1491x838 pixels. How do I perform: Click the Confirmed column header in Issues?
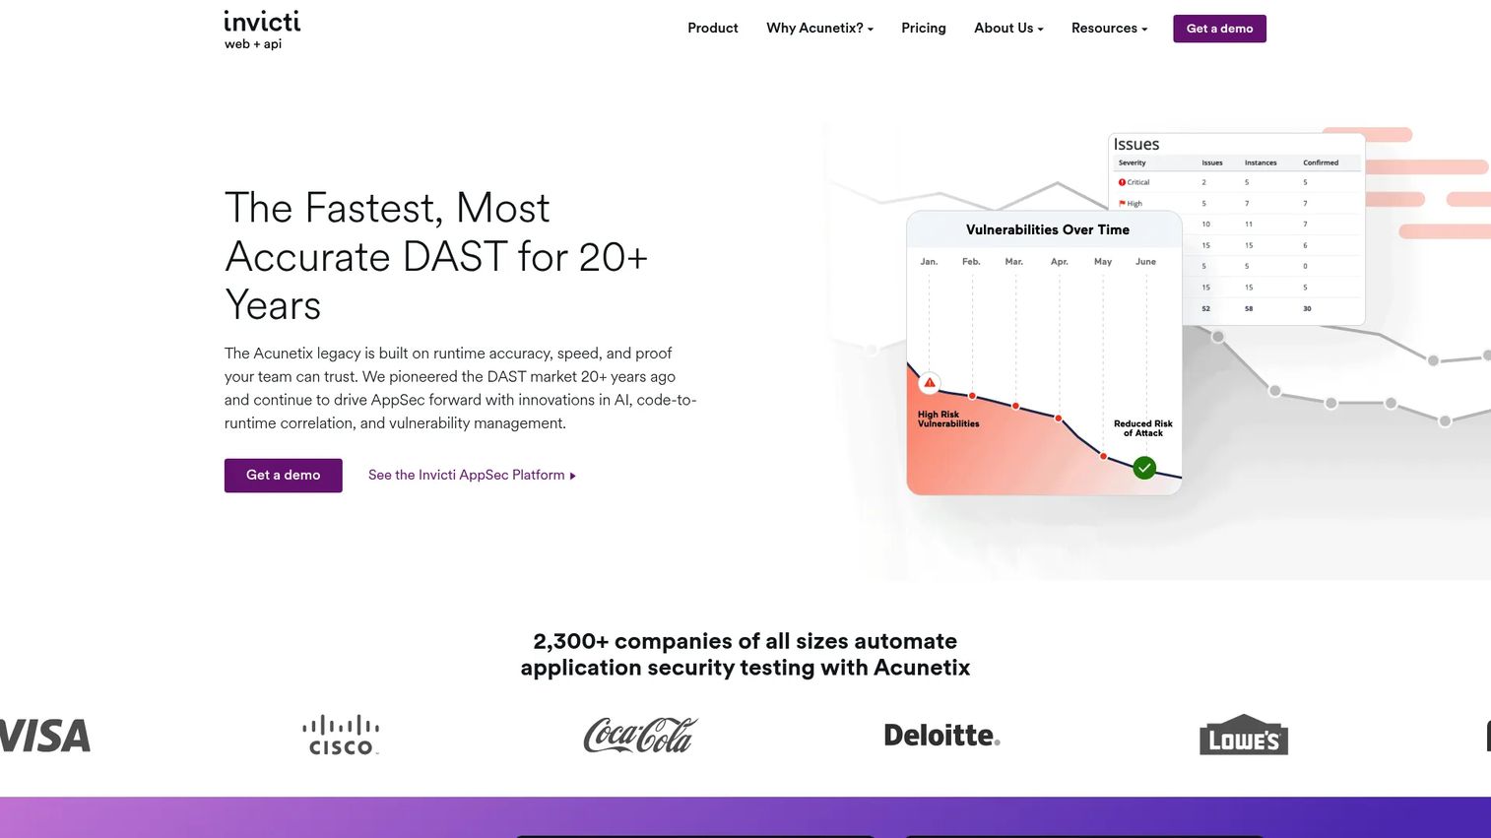(x=1321, y=162)
